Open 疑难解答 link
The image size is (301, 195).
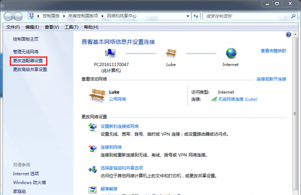(x=109, y=188)
